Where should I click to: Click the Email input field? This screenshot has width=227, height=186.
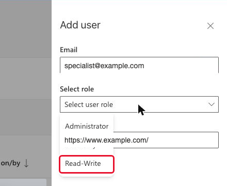click(x=139, y=65)
